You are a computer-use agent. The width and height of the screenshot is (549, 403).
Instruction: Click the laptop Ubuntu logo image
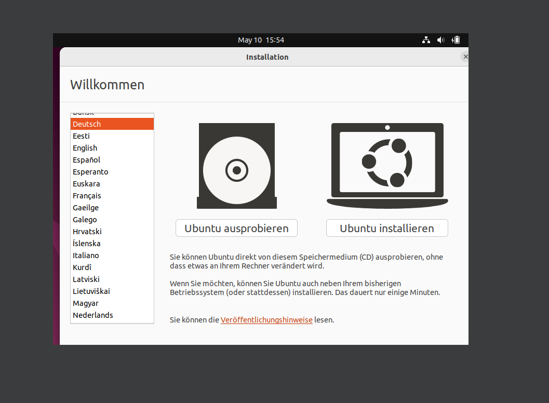387,166
